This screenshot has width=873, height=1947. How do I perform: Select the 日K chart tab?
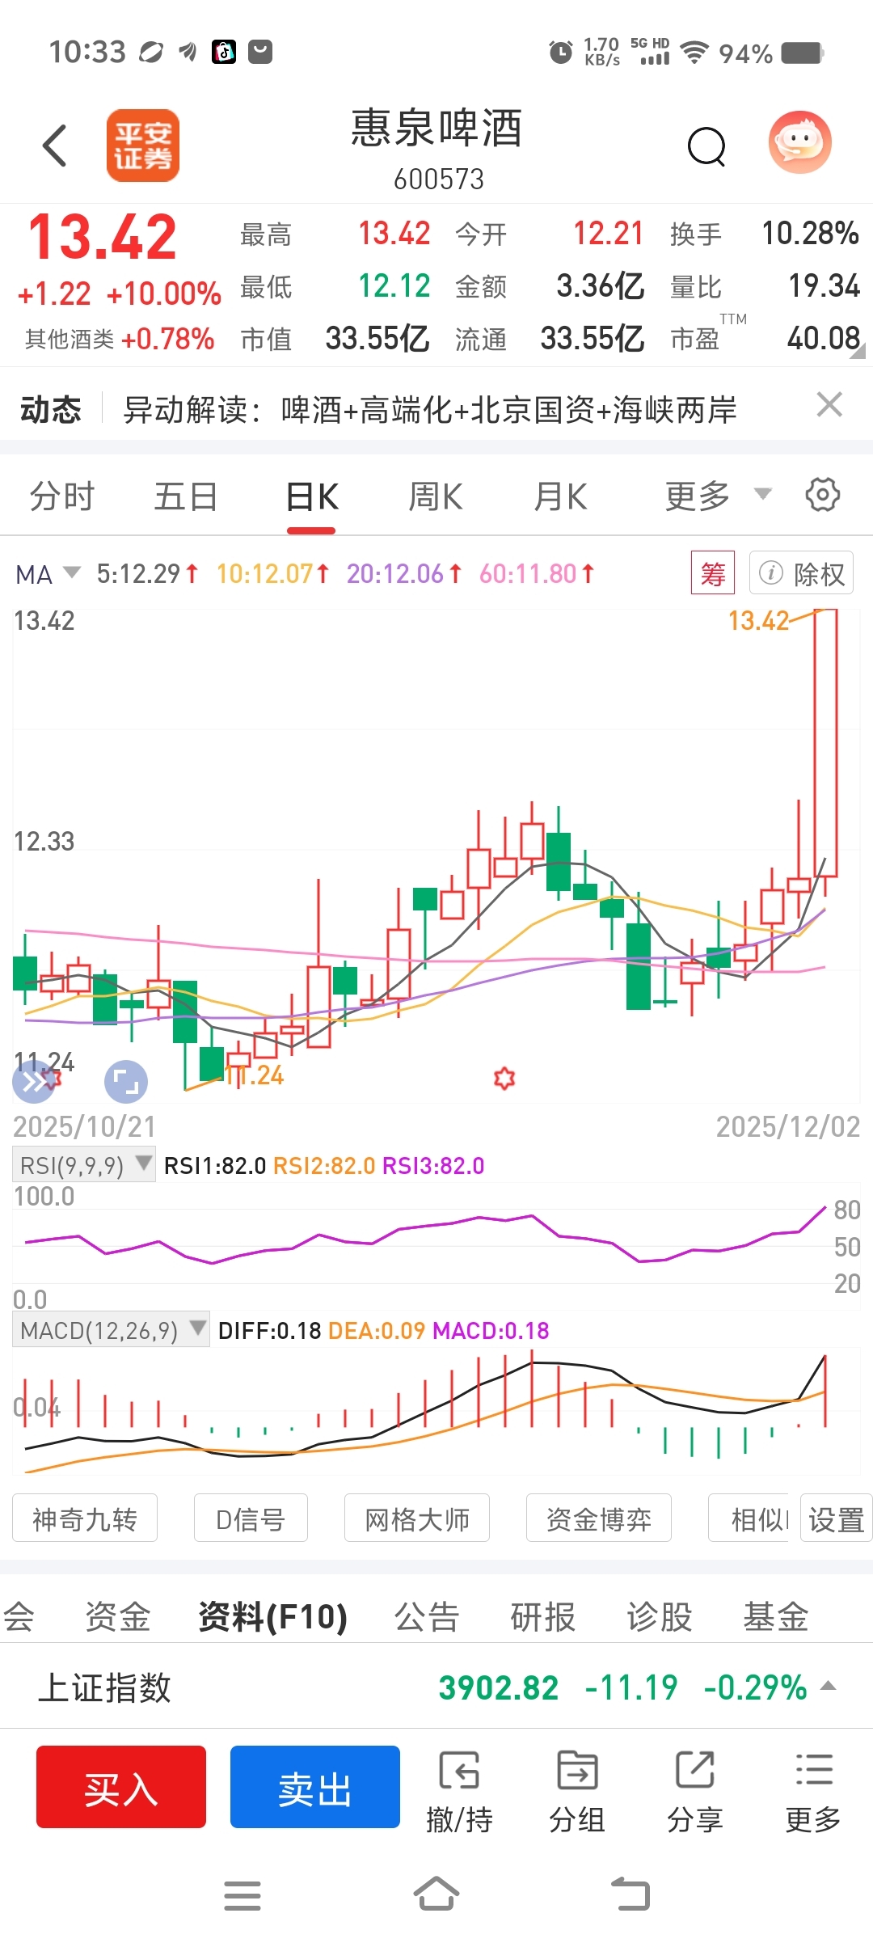click(312, 496)
